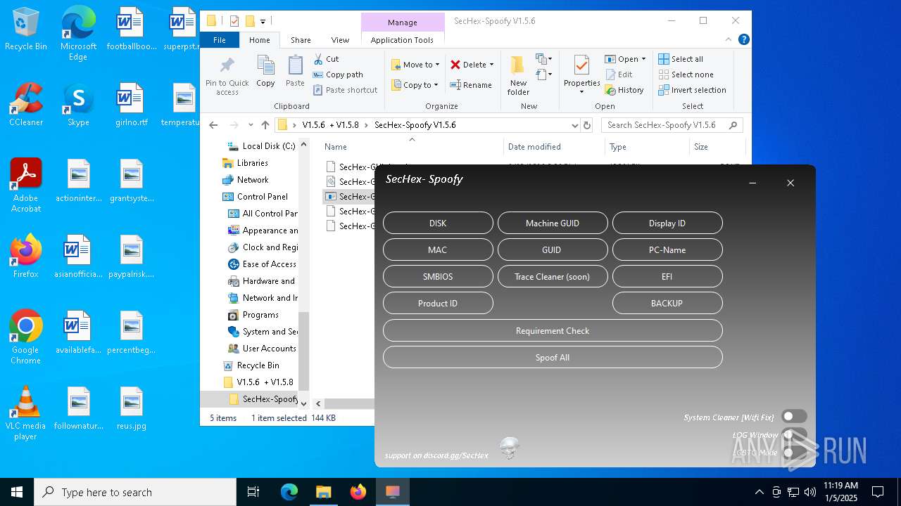Click the SMBIOS button

pos(438,276)
